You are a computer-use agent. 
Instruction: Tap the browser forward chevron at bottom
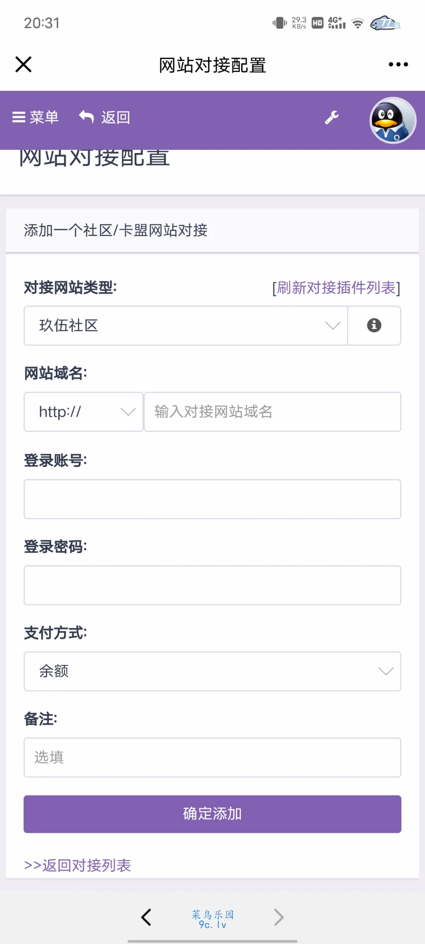click(278, 917)
